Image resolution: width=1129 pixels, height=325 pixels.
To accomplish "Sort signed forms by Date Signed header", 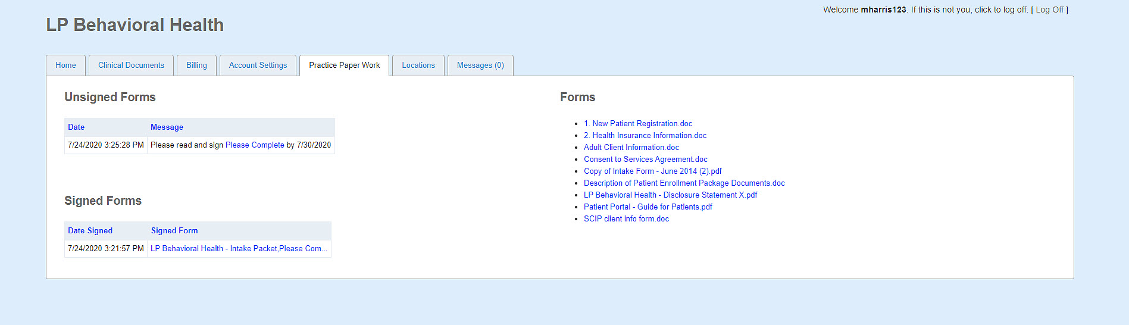I will (90, 231).
